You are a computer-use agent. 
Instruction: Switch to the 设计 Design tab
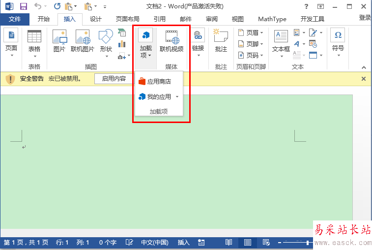(x=96, y=19)
